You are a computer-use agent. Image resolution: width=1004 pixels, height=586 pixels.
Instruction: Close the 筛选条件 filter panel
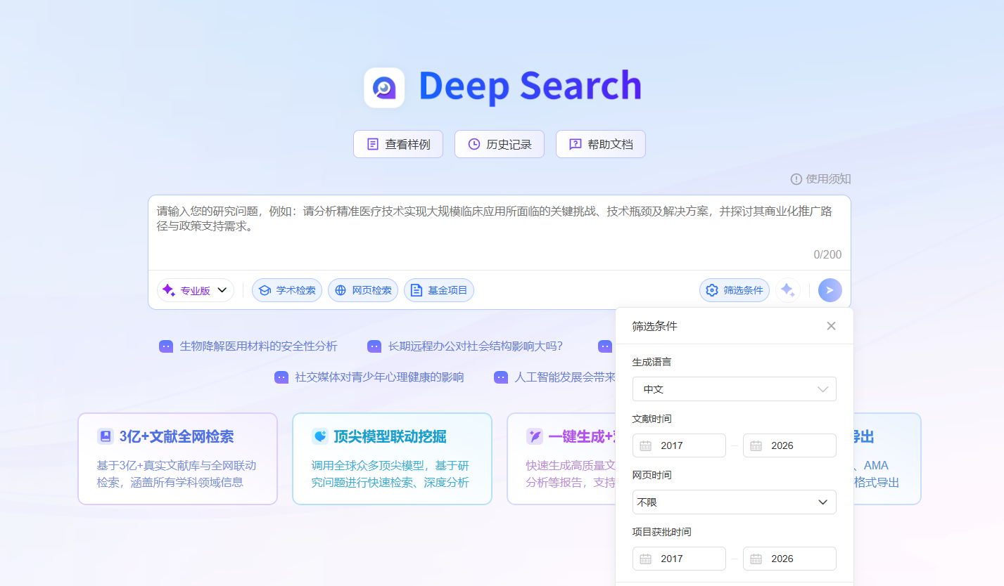pos(832,326)
